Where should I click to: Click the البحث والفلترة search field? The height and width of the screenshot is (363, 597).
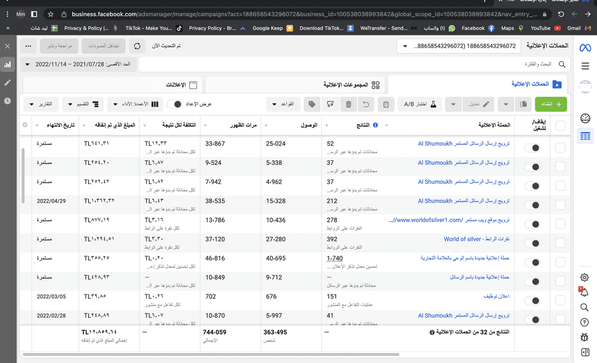354,64
